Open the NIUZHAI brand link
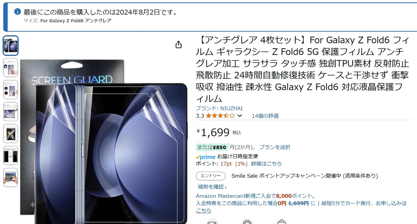 219,108
